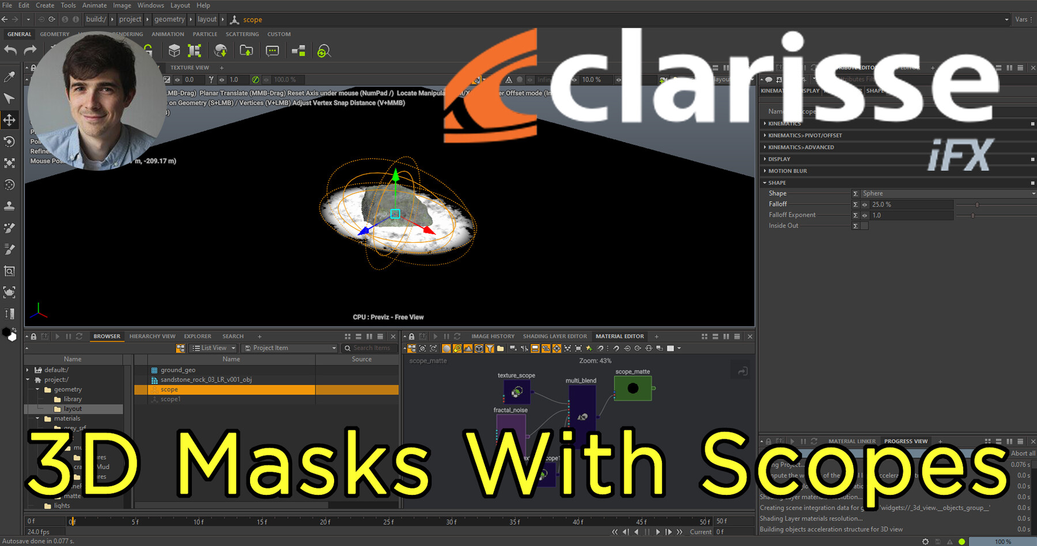
Task: Open the Windows menu
Action: pos(150,5)
